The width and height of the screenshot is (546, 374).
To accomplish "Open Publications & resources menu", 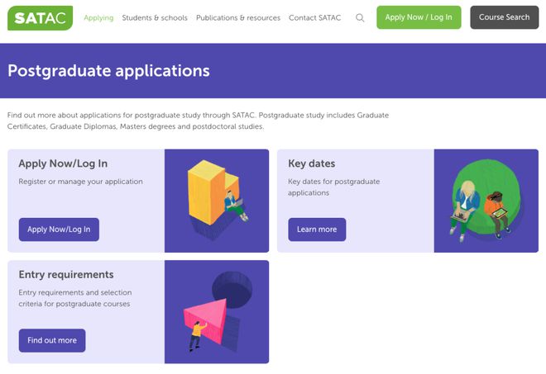I will [x=238, y=17].
